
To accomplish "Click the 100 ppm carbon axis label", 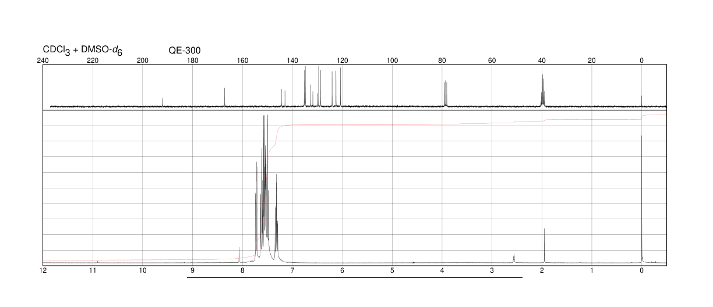I will [x=393, y=60].
